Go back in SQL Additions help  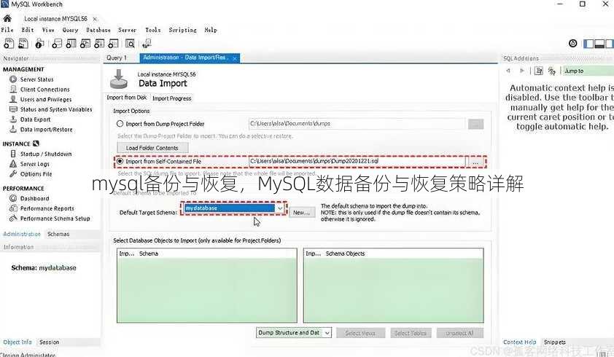click(508, 71)
